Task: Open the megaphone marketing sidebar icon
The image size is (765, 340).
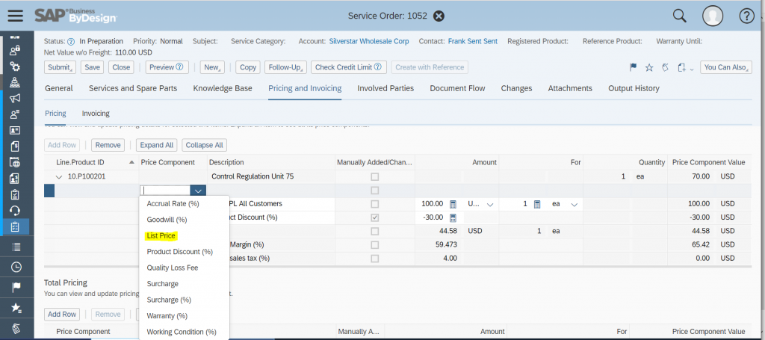Action: tap(15, 98)
